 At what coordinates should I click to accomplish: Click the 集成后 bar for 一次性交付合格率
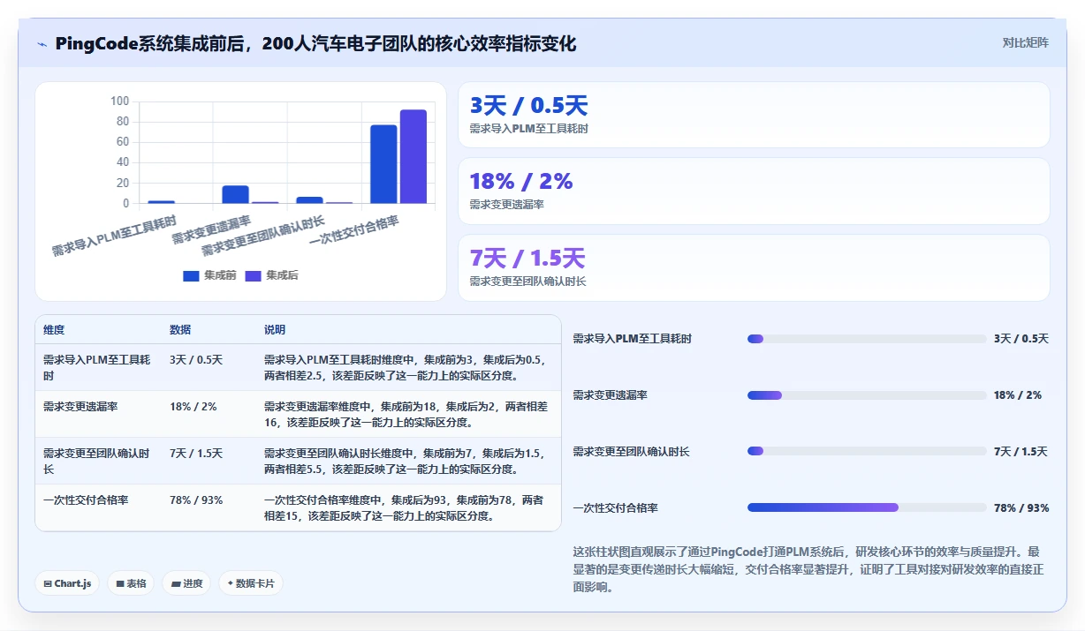[414, 156]
